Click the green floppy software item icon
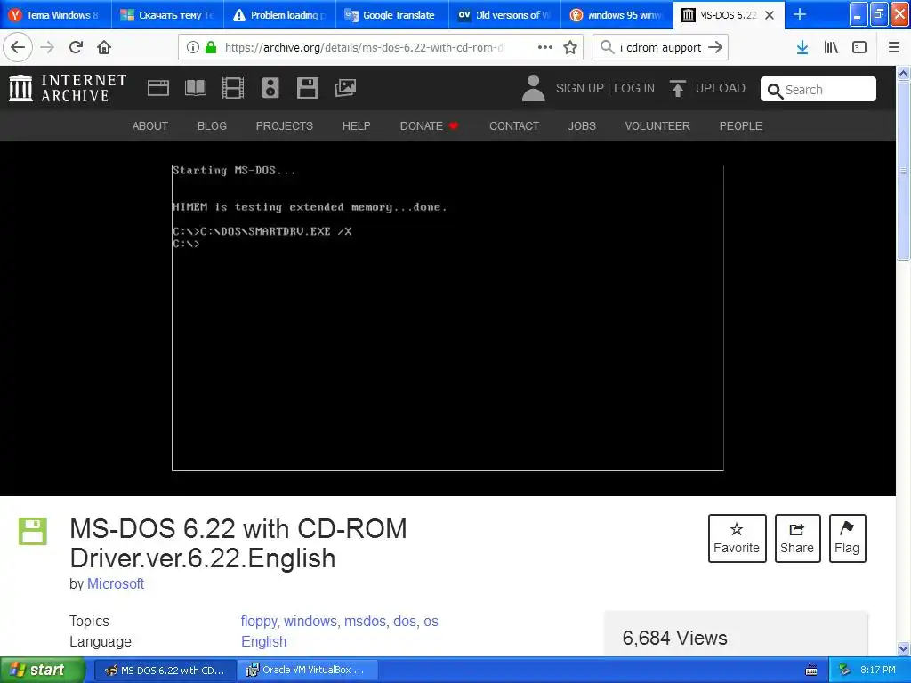 click(x=33, y=531)
